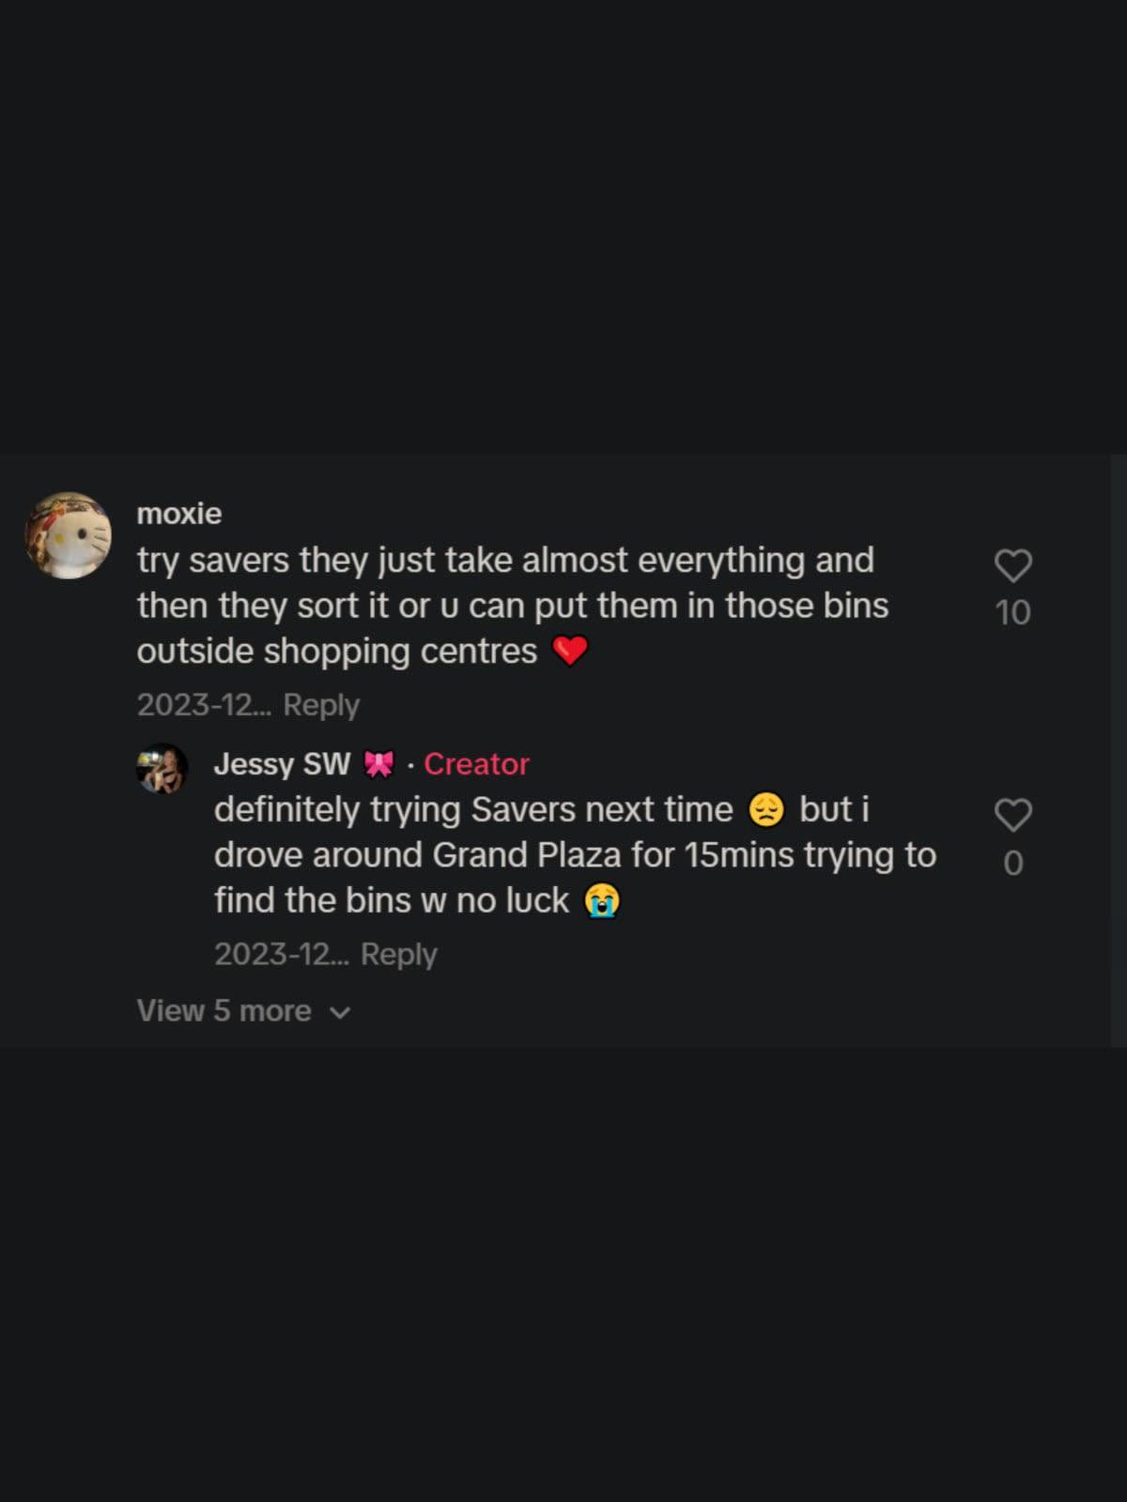Click the date stamp on Jessy SW's reply

click(281, 955)
